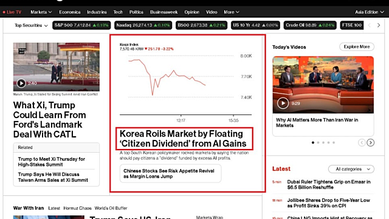This screenshot has height=219, width=389.
Task: Play the Trump Xi Beijing Summit video
Action: click(x=21, y=83)
